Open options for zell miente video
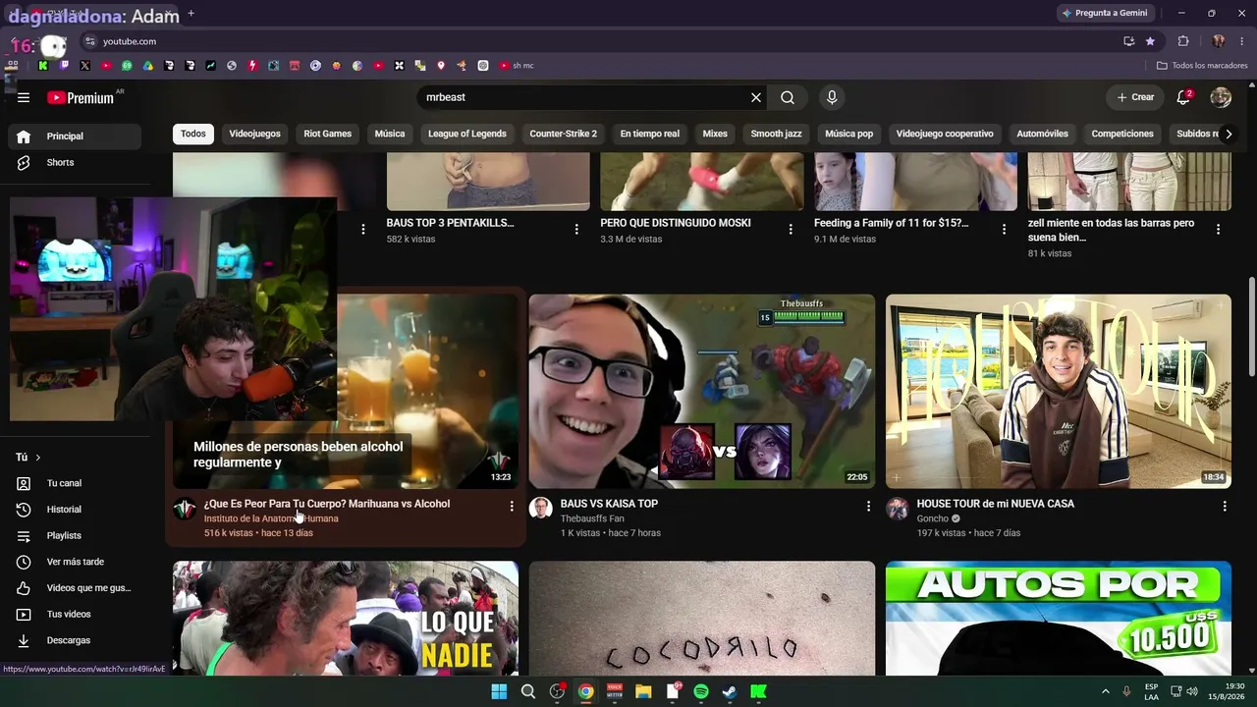The height and width of the screenshot is (707, 1257). 1218,229
